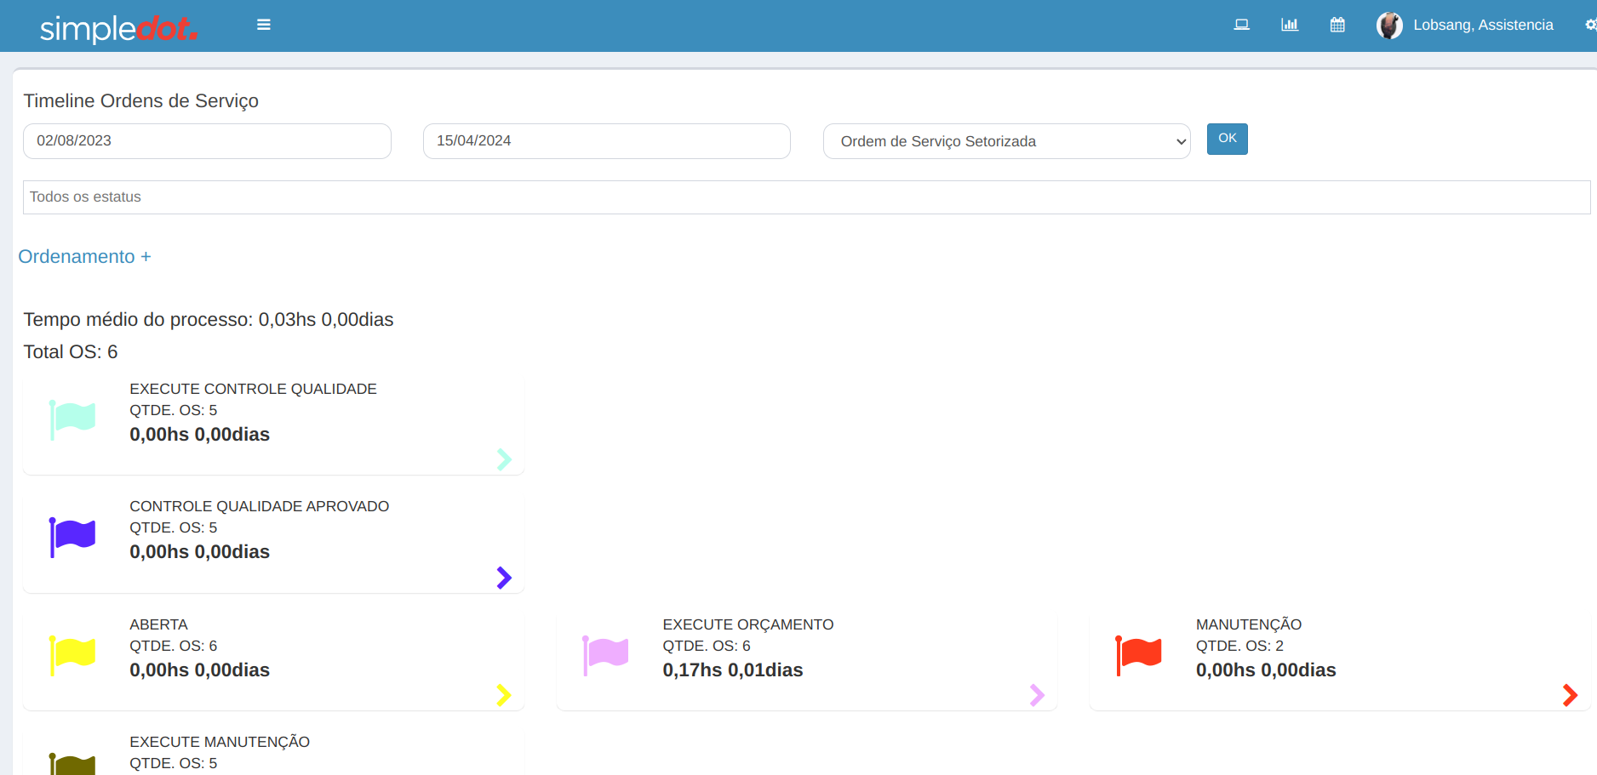This screenshot has width=1597, height=775.
Task: Open the calendar icon in header
Action: point(1337,25)
